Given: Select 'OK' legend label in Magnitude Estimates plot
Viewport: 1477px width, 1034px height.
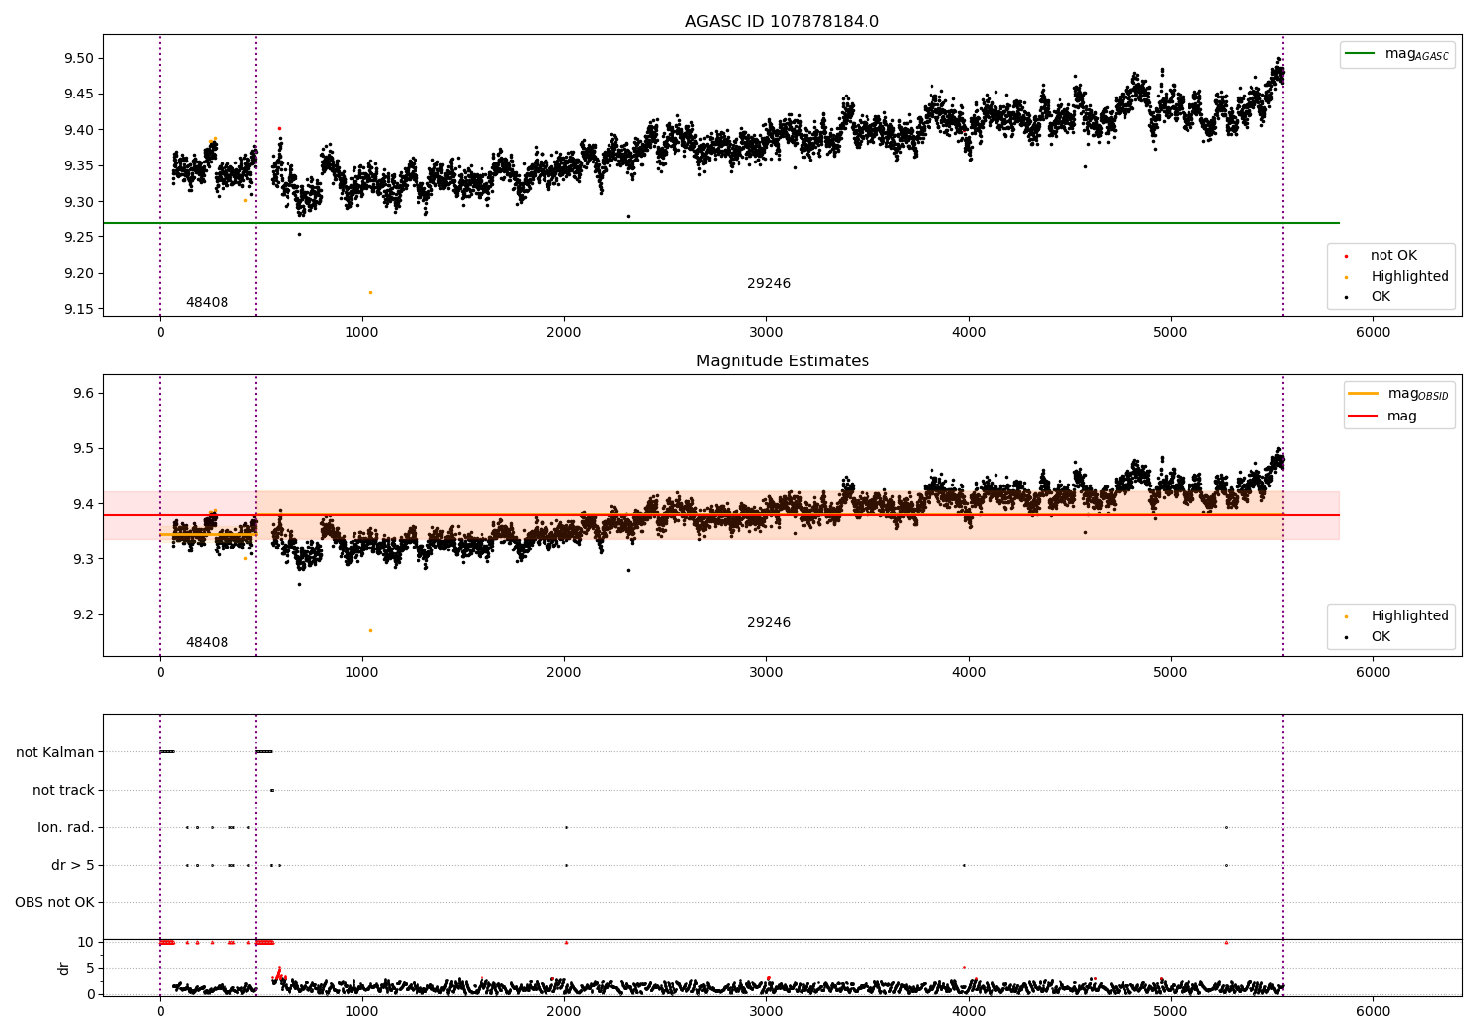Looking at the screenshot, I should tap(1381, 637).
